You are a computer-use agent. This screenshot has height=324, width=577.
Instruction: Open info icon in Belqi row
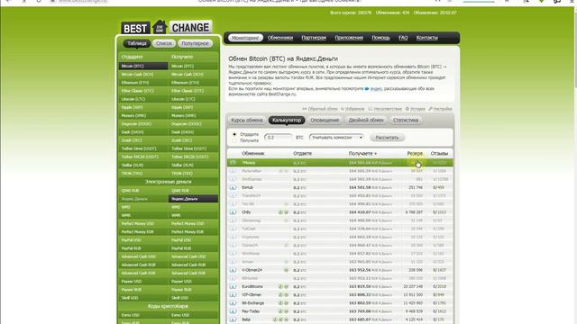point(233,319)
